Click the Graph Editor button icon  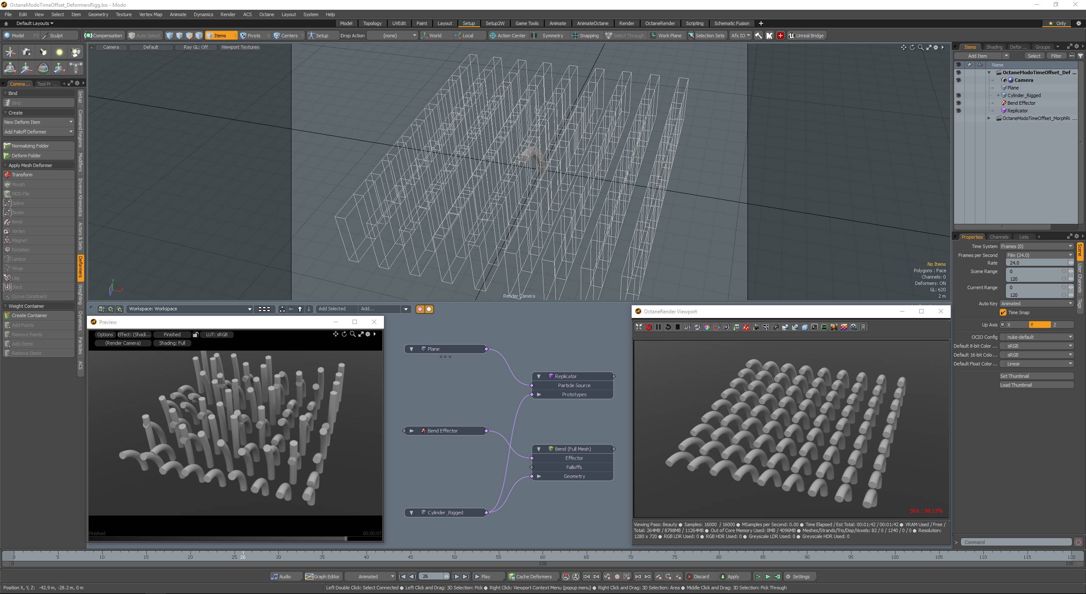pyautogui.click(x=309, y=577)
